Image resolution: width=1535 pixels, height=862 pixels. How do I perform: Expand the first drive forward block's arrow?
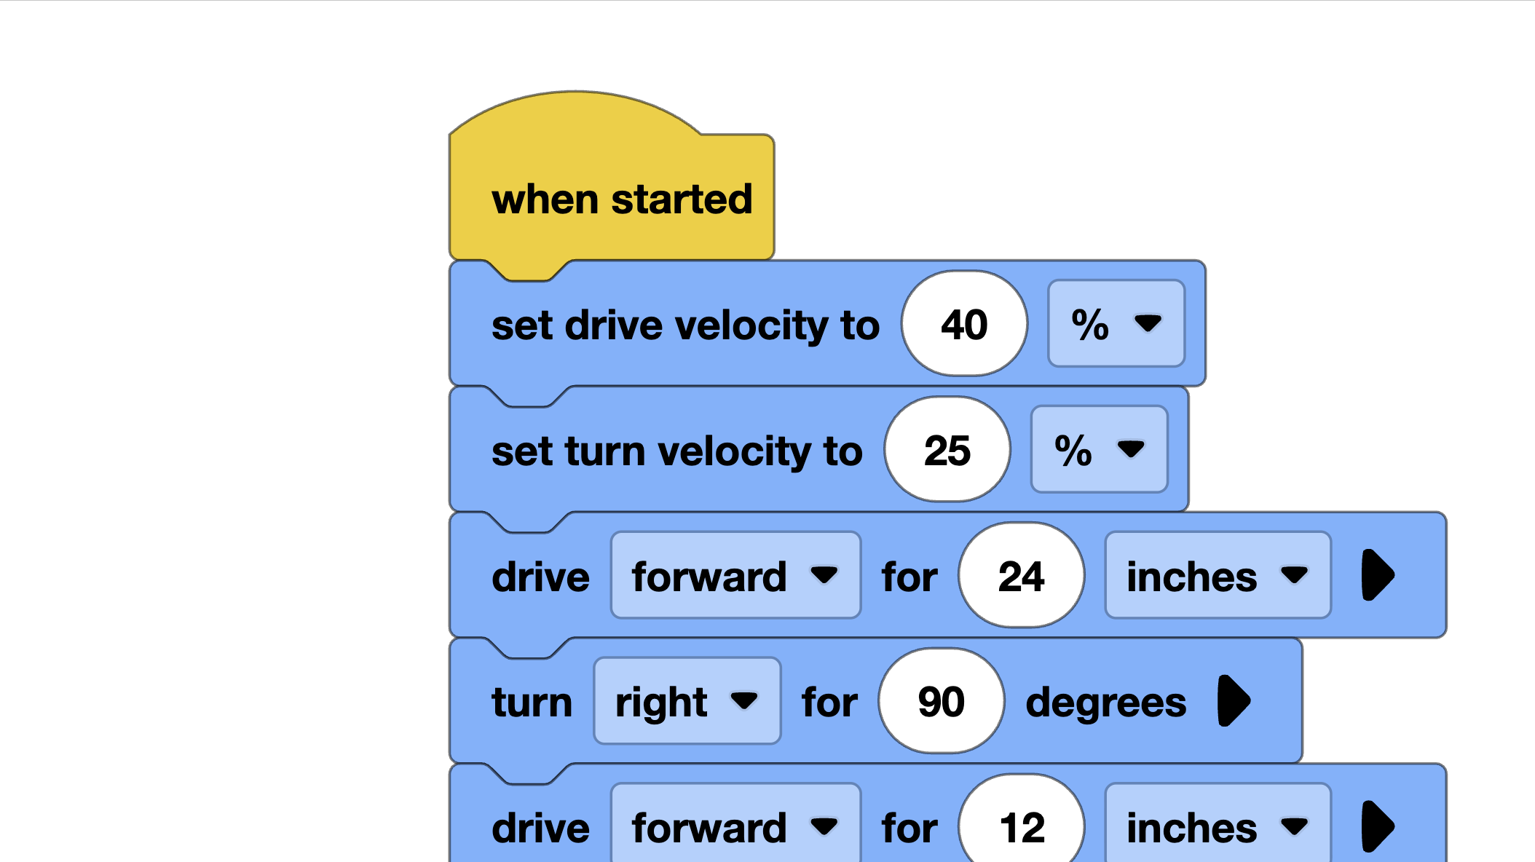pos(1378,575)
